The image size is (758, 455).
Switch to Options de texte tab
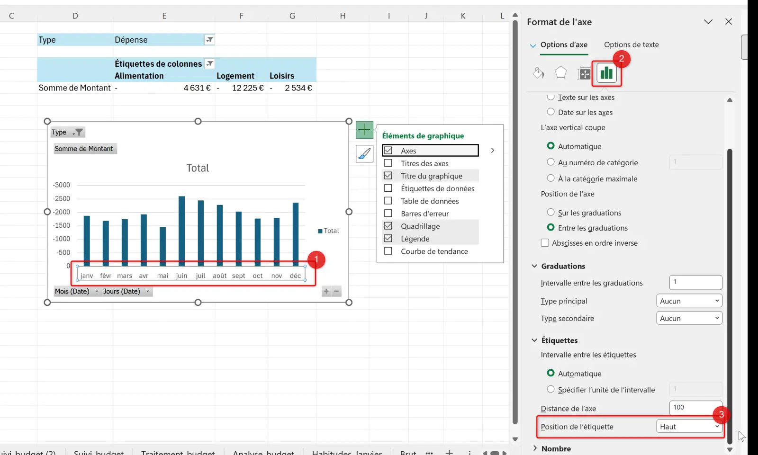[x=632, y=45]
